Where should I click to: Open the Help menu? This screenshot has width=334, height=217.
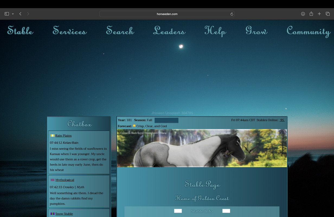(x=215, y=31)
